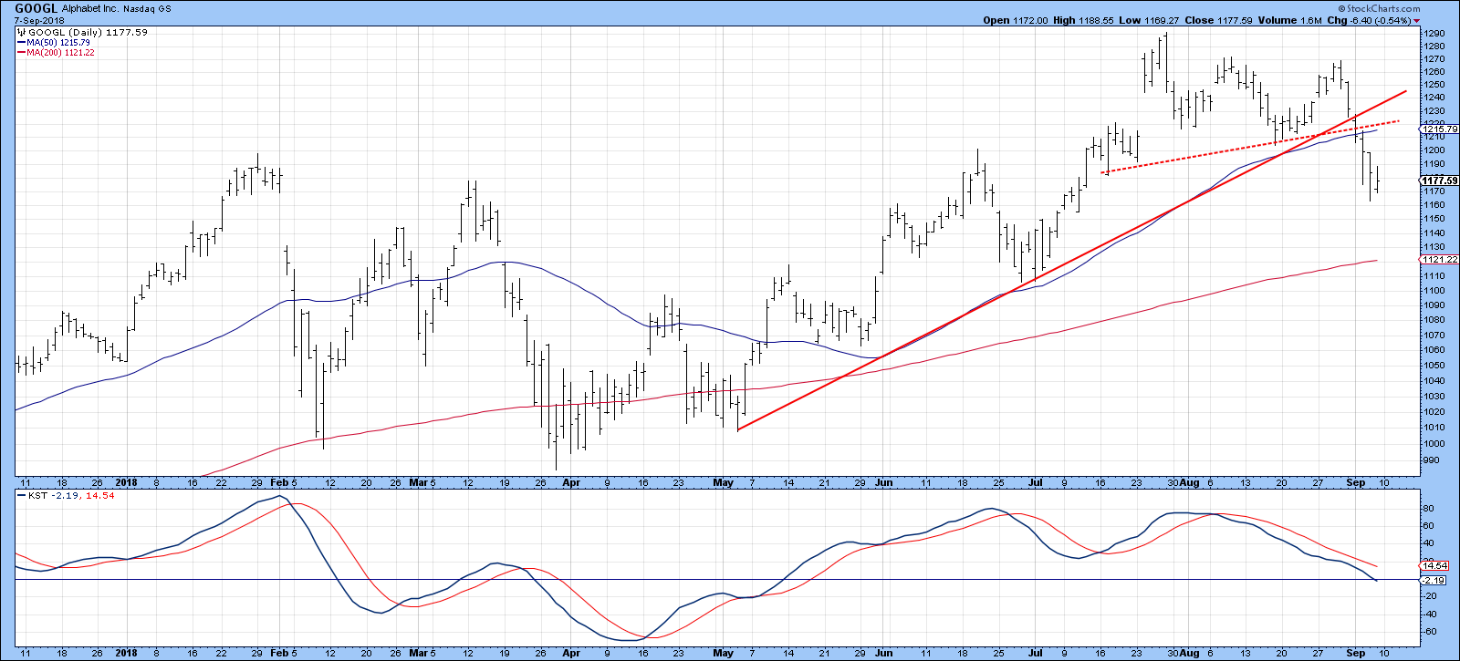Viewport: 1460px width, 661px height.
Task: Click the 1140 price axis label
Action: [x=1435, y=233]
